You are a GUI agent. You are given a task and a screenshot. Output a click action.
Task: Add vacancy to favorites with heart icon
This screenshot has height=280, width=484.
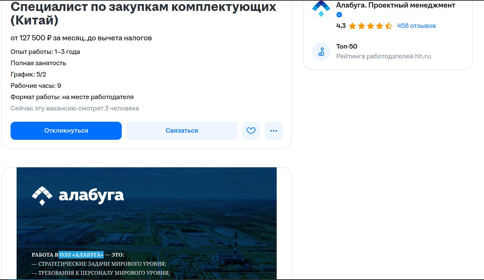coord(251,131)
